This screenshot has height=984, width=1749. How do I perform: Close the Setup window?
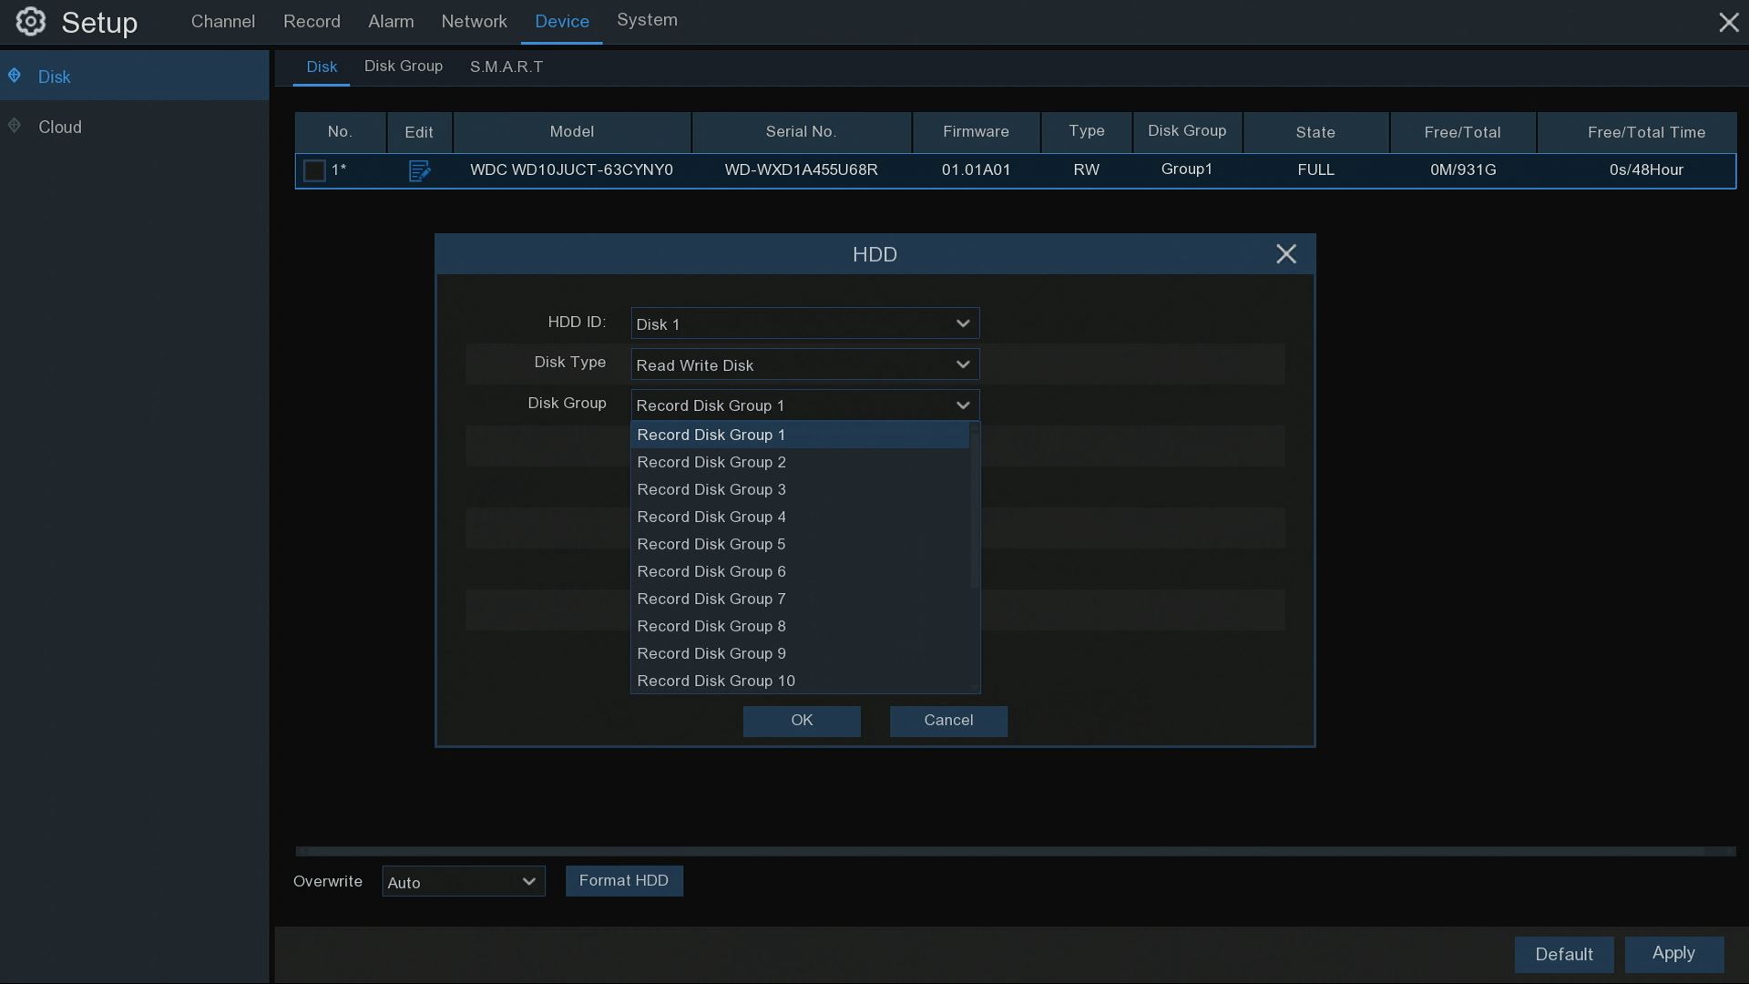click(1728, 23)
